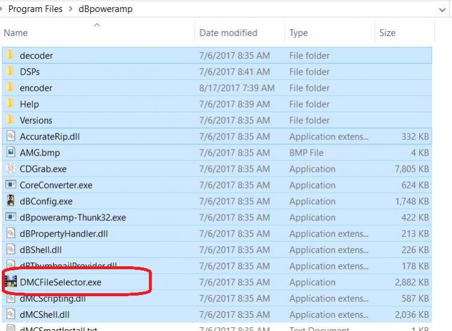Expand breadcrumb chevron before Program Files

coord(2,10)
